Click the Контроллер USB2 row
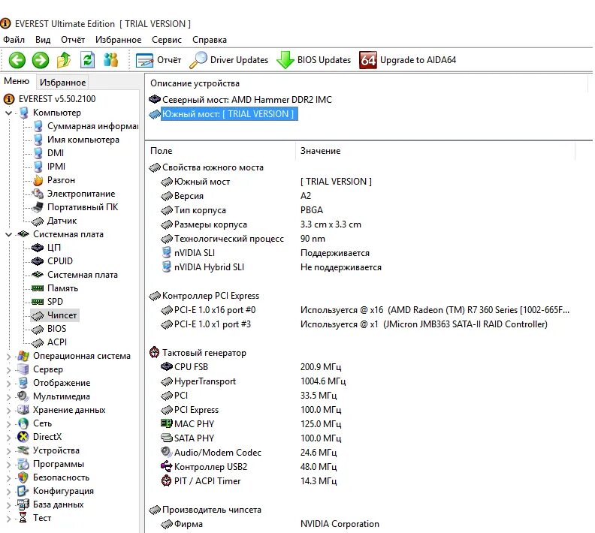This screenshot has height=533, width=595. [210, 467]
